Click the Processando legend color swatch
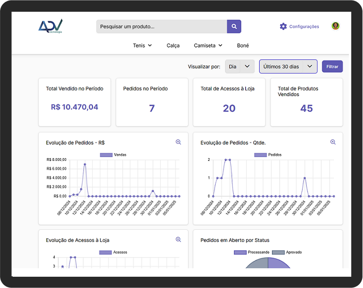The width and height of the screenshot is (363, 288). 240,252
